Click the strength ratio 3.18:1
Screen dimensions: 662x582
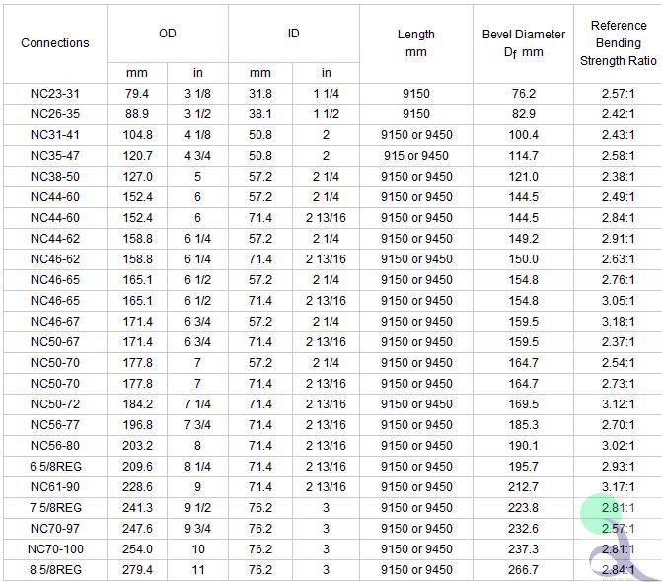[x=618, y=322]
